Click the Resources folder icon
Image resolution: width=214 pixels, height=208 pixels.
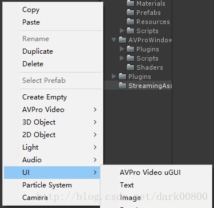point(130,22)
